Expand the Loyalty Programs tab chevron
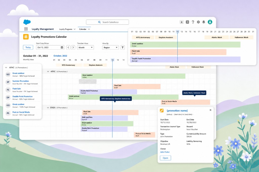The width and height of the screenshot is (259, 172). coord(75,29)
